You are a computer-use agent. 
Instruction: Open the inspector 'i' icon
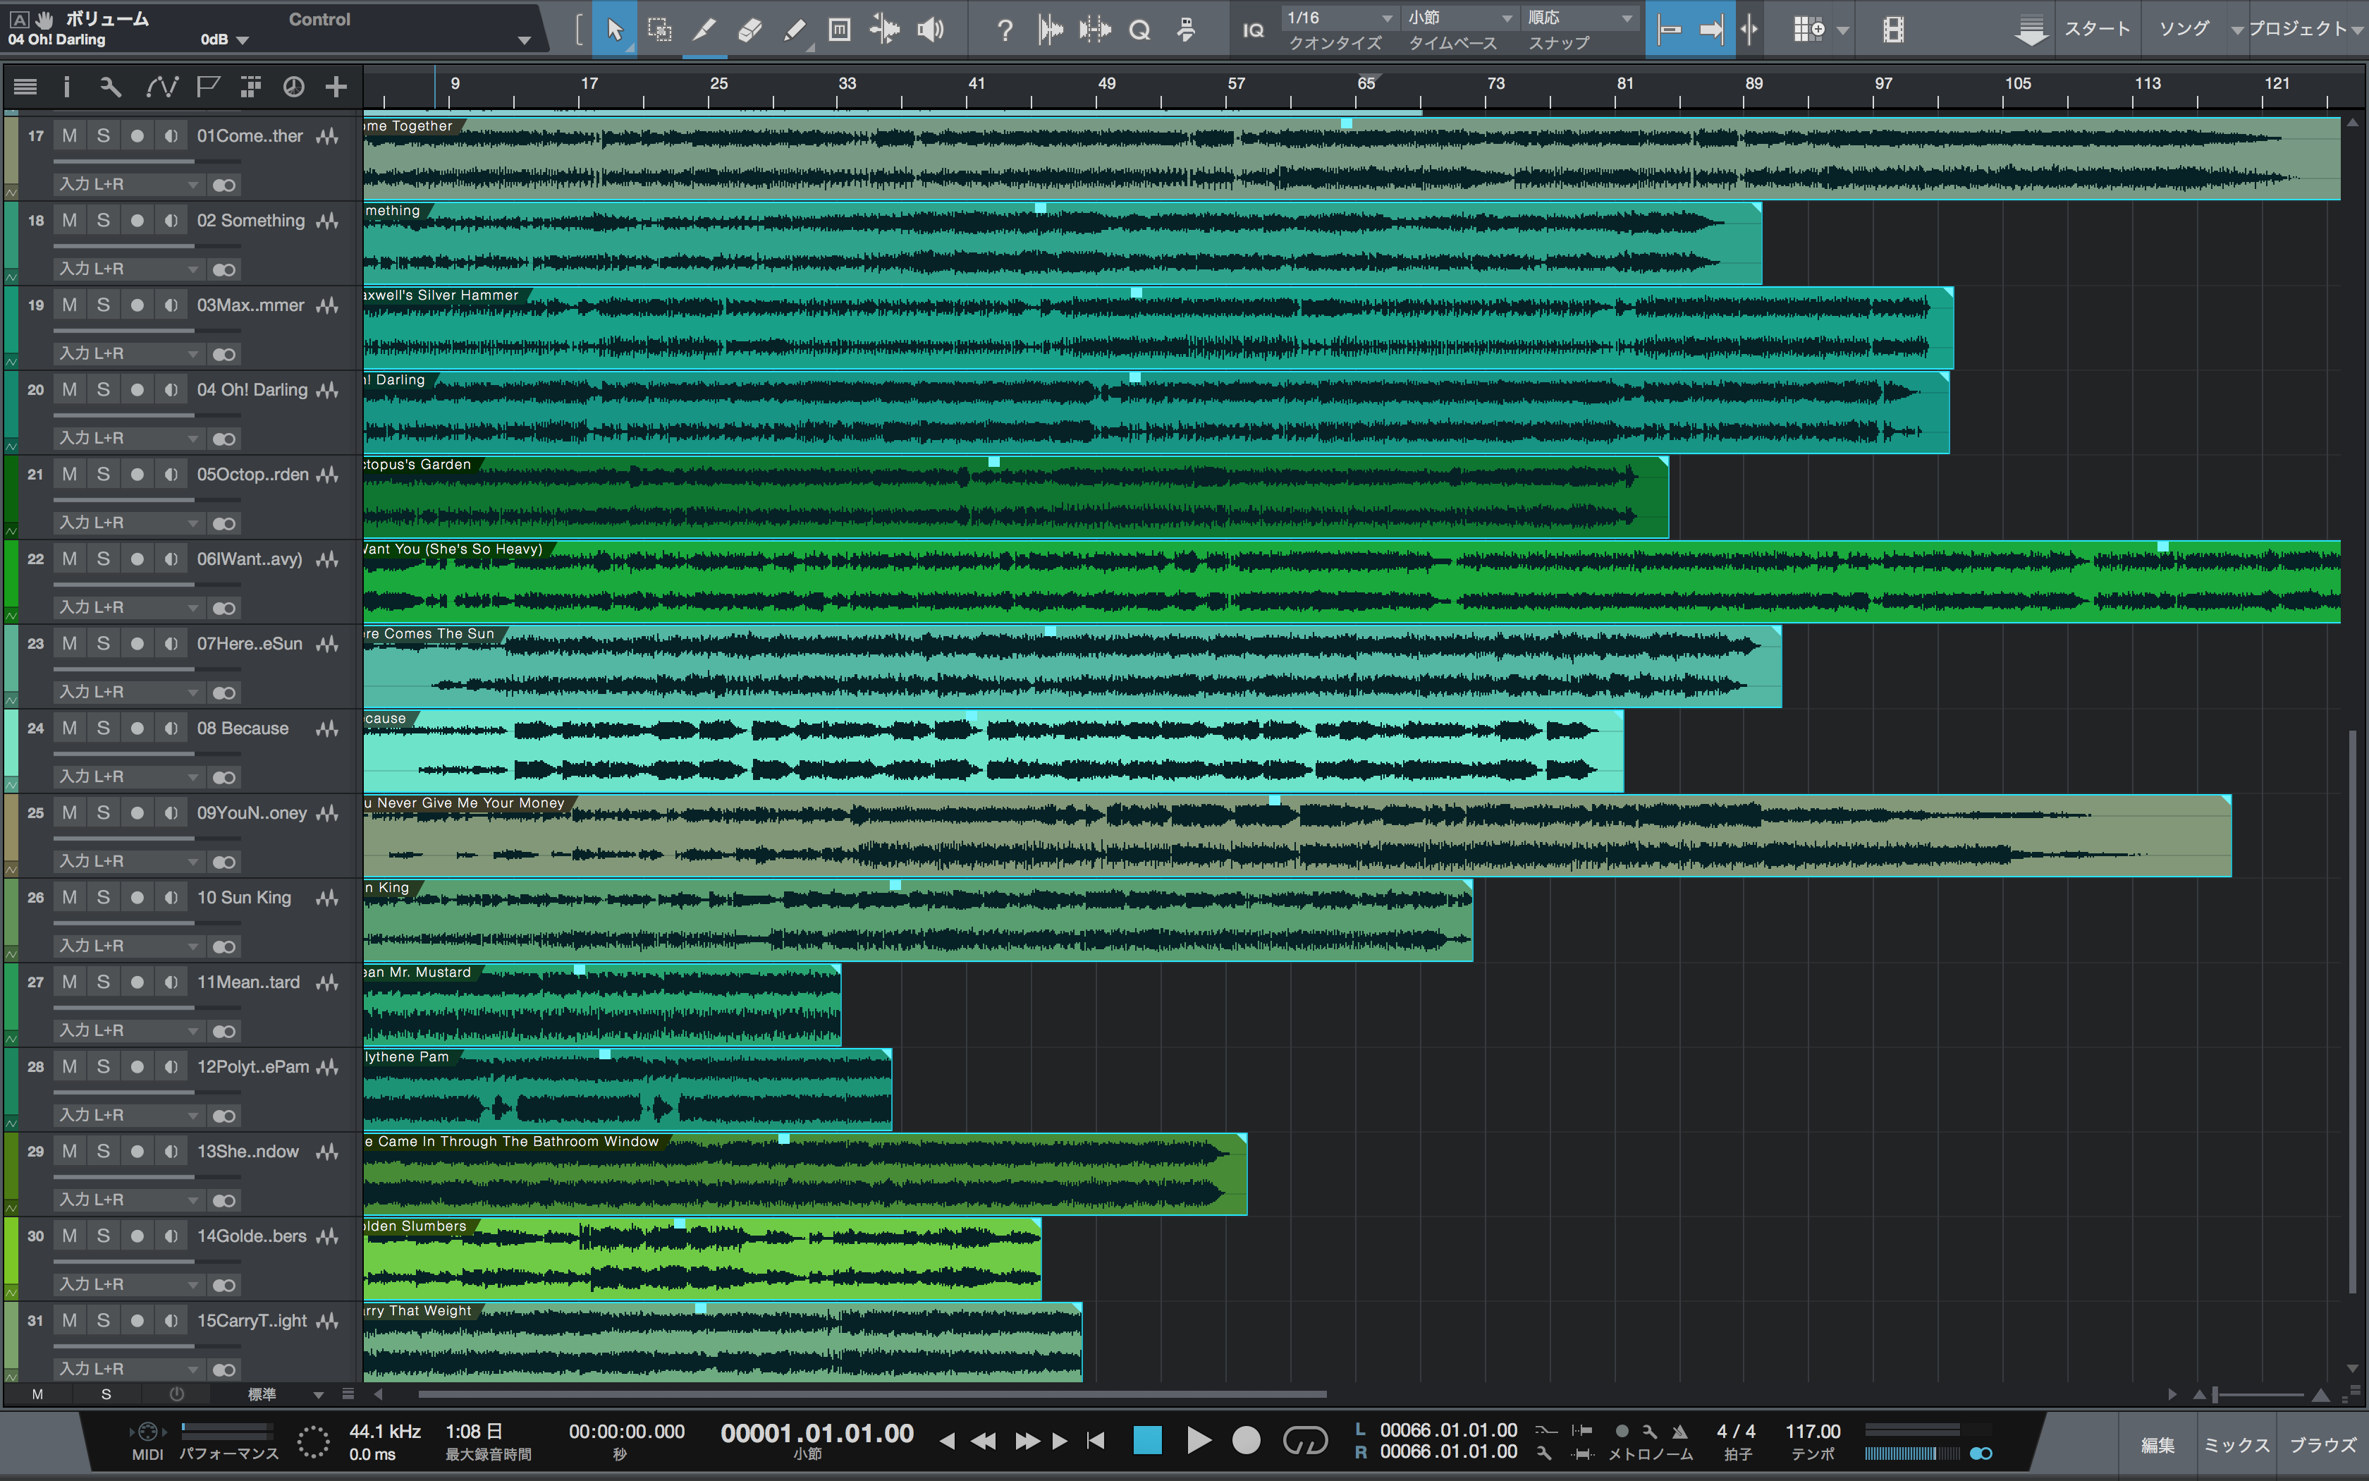(x=66, y=87)
